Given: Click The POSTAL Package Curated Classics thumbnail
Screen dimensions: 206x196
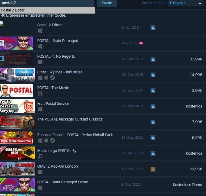Looking at the screenshot, I should (x=17, y=122).
